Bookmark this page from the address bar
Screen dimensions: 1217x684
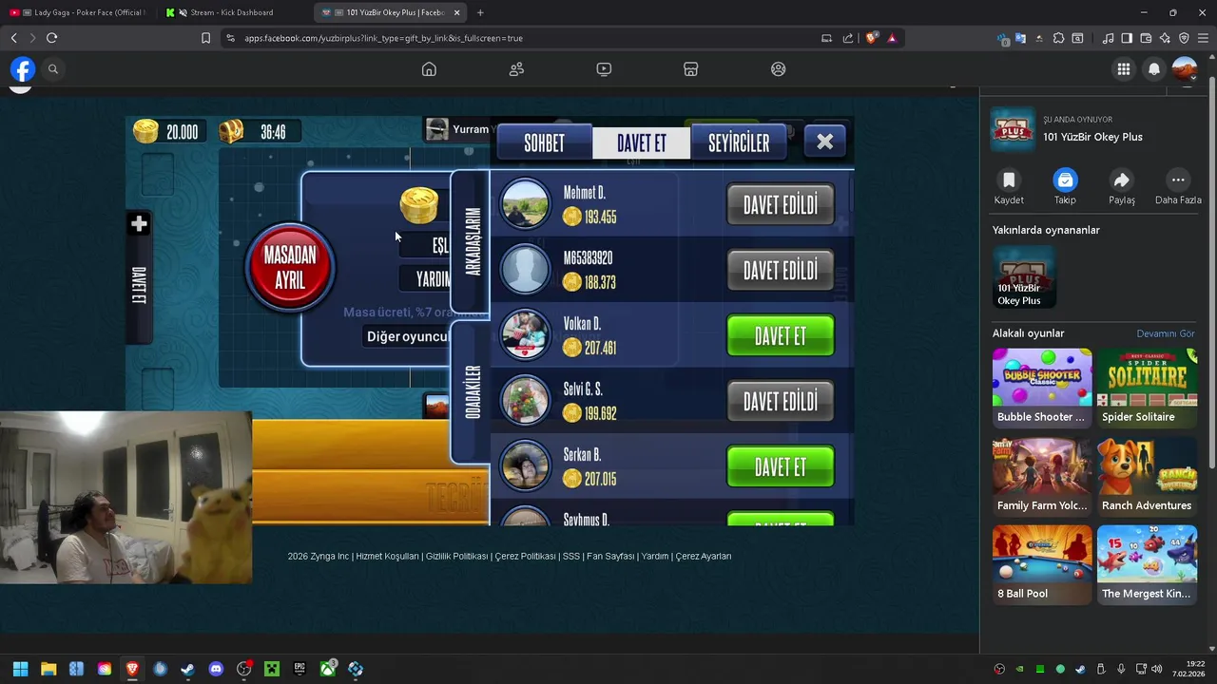[205, 38]
